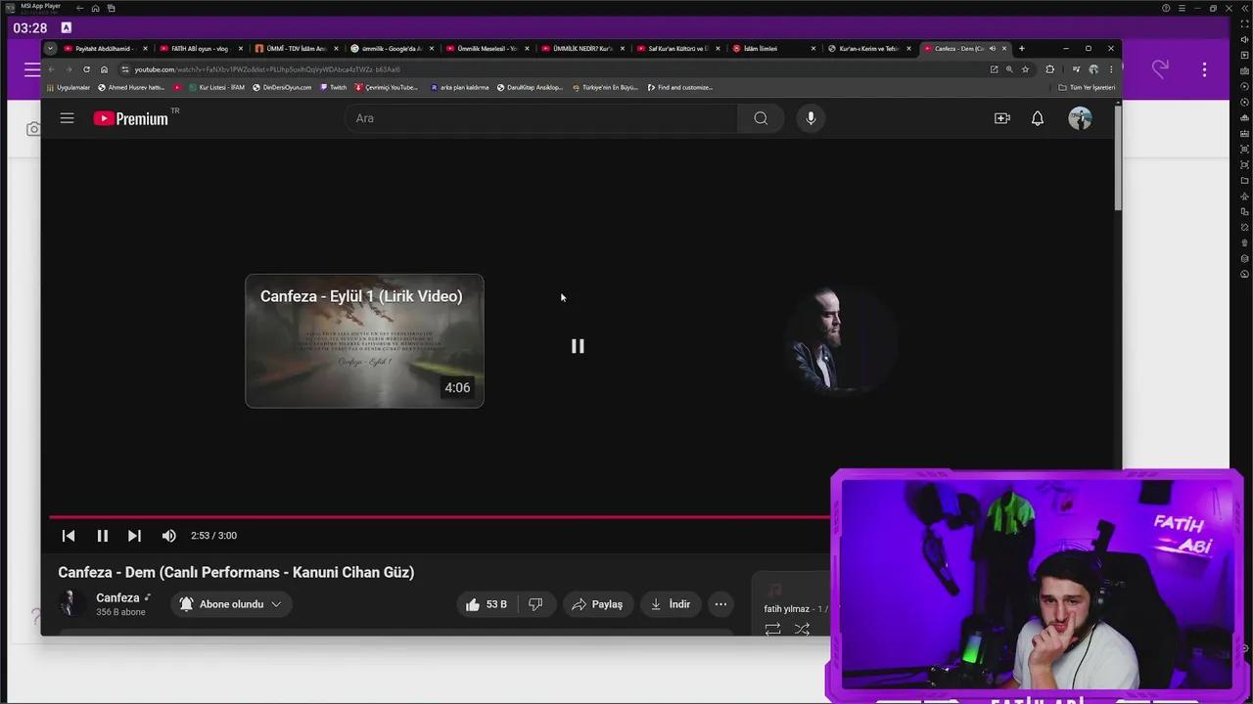
Task: Open Chrome home button
Action: (x=104, y=69)
